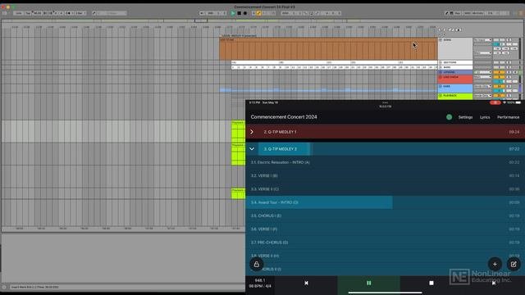This screenshot has width=525, height=295.
Task: Jump to section 3.4 Award Tour INTRO
Action: click(385, 202)
